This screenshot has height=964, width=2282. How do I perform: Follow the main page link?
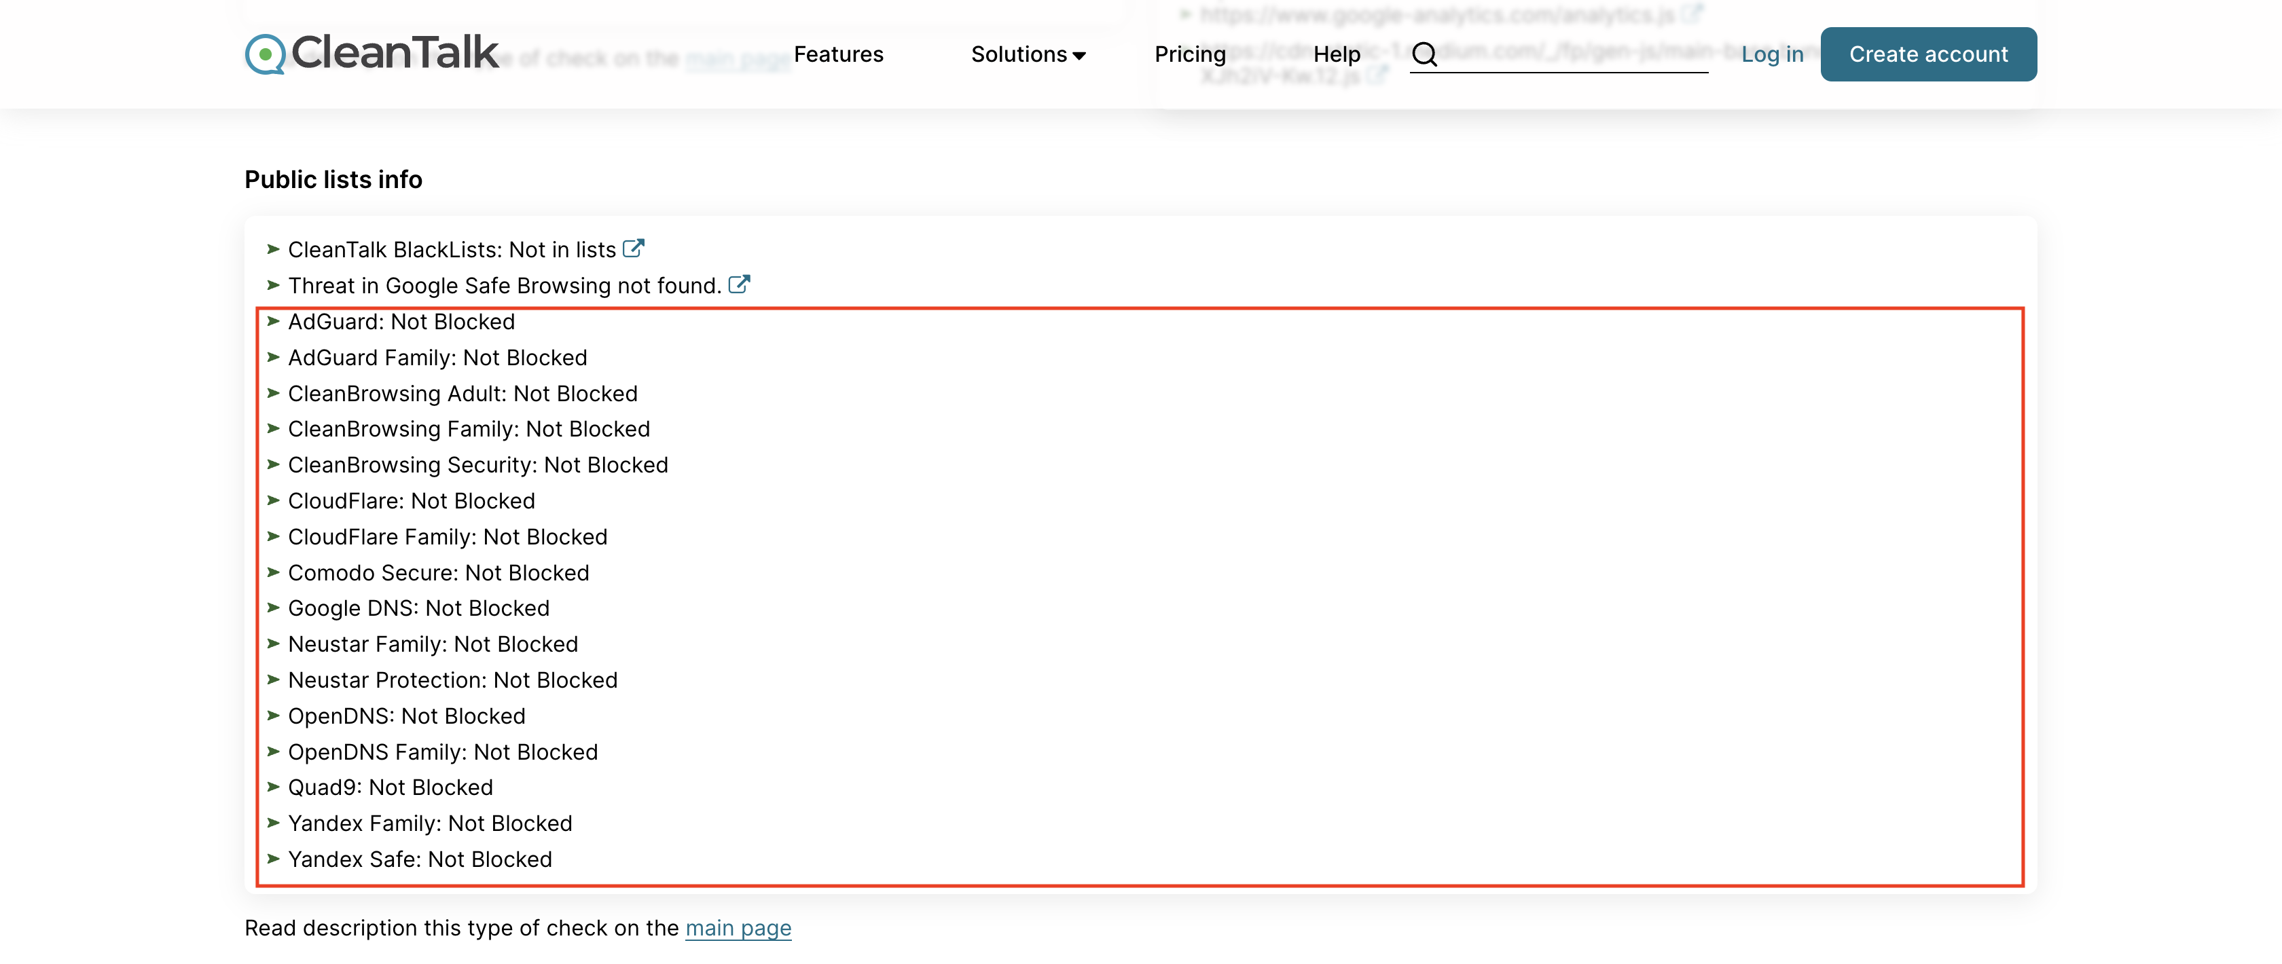coord(738,928)
